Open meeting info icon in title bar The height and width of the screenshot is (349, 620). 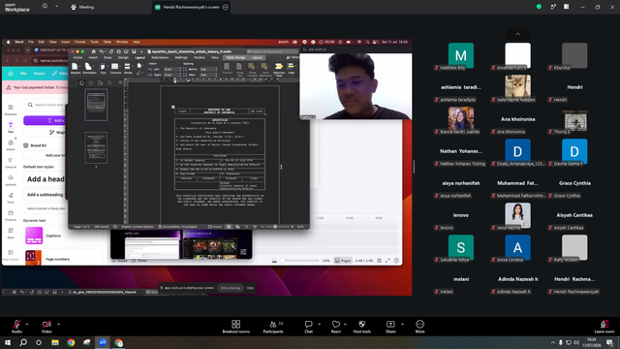click(45, 7)
